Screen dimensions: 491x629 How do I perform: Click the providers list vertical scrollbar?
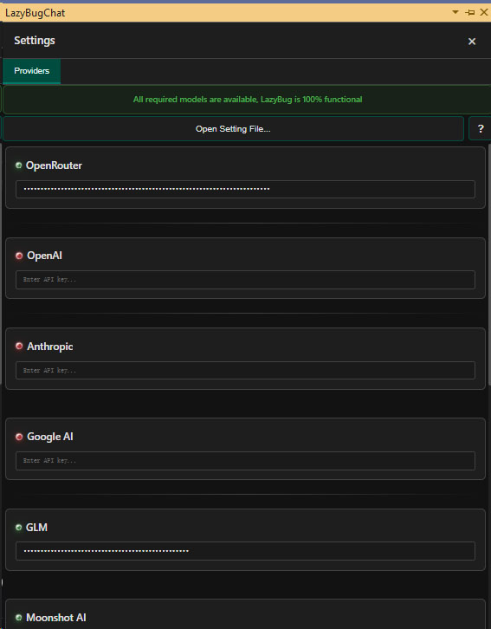point(489,265)
